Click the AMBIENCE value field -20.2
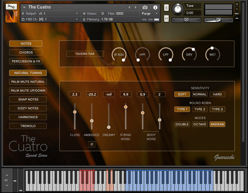248x193 pixels. [92, 94]
